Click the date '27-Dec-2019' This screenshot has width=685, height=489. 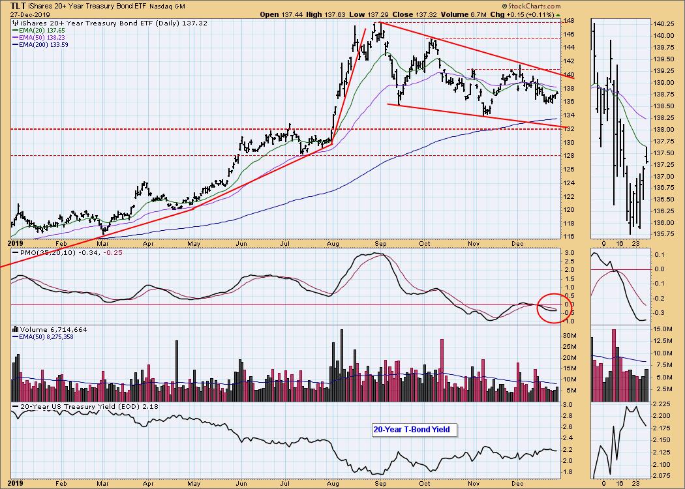[x=30, y=14]
